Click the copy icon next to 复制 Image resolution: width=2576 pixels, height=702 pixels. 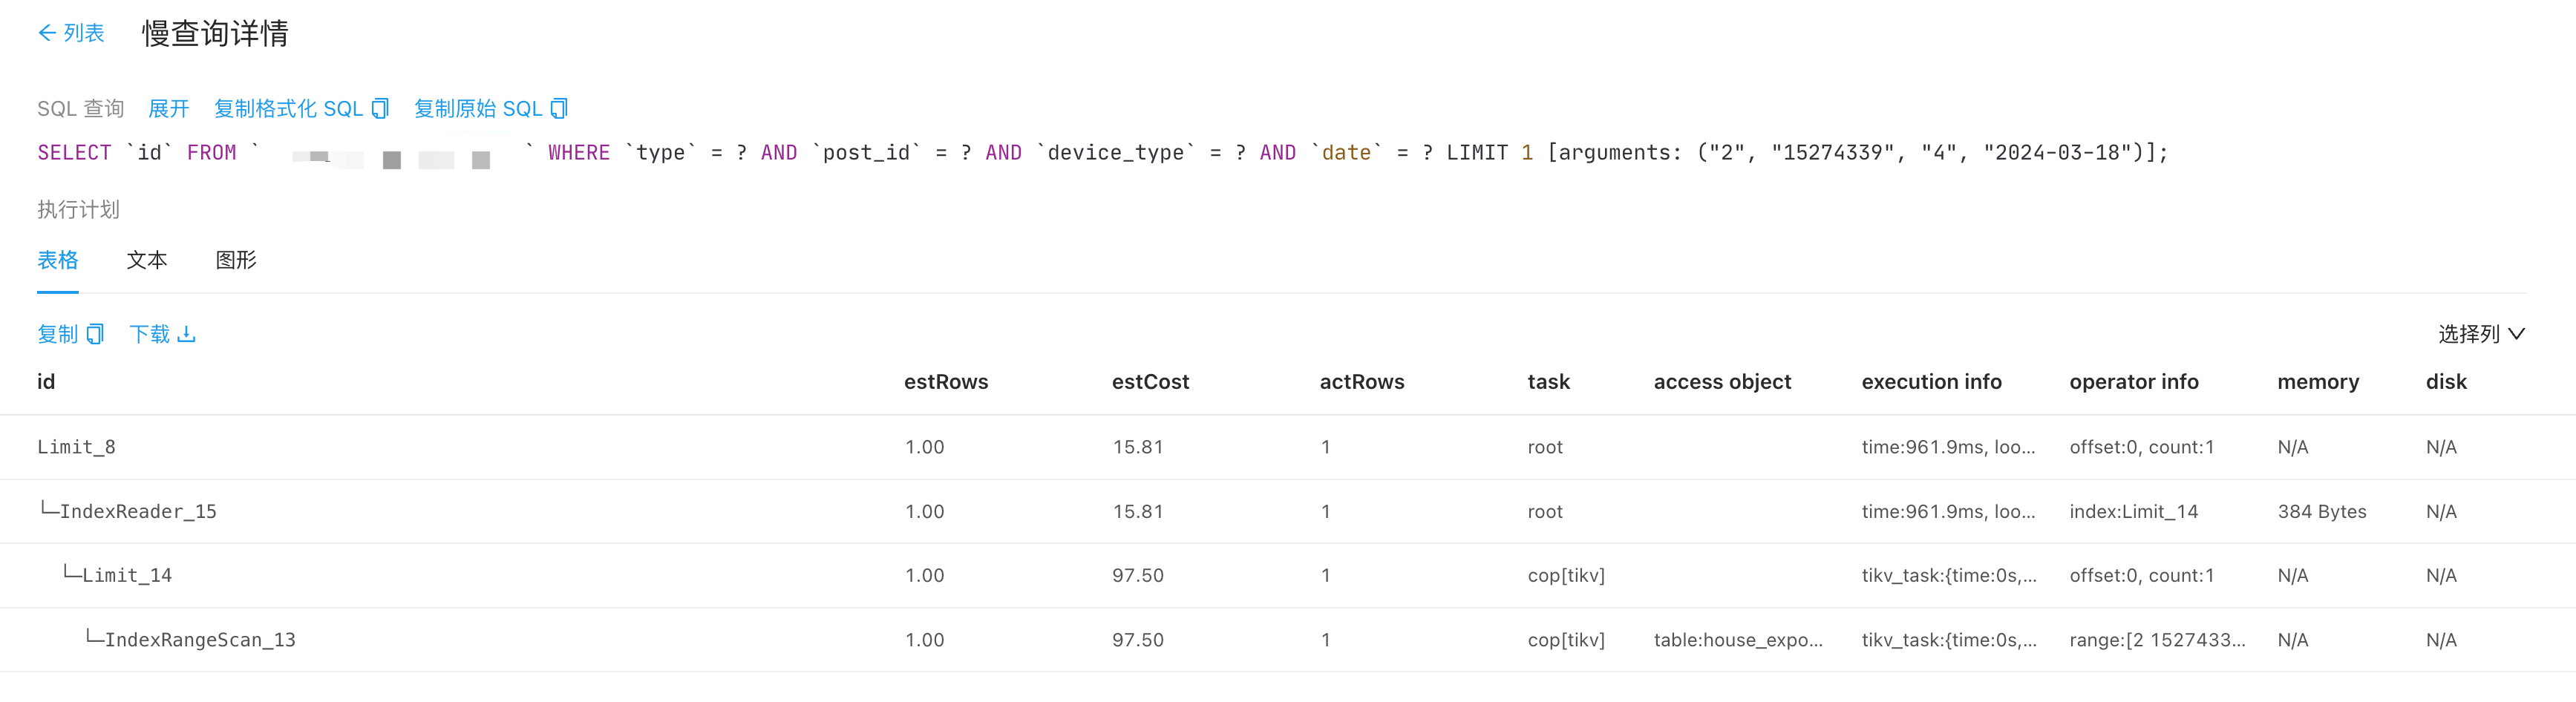point(95,334)
